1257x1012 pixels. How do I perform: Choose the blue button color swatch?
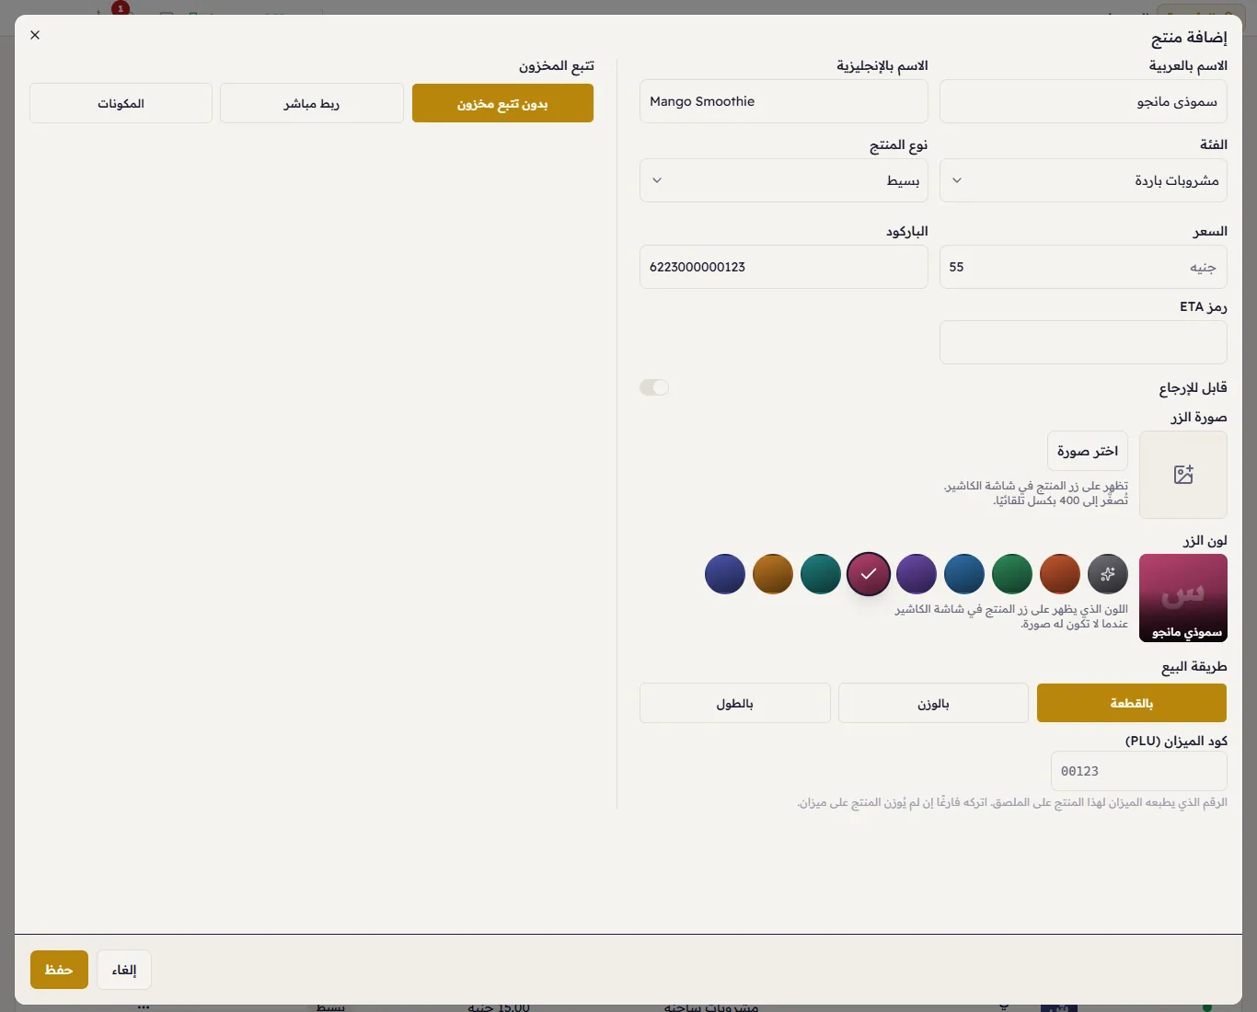[964, 574]
